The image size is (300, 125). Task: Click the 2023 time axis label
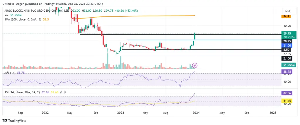120,113
